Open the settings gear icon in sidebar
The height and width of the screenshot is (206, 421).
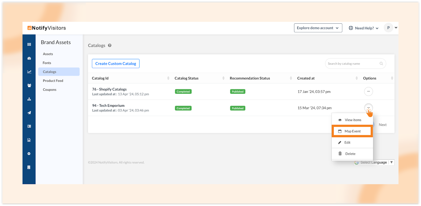pos(29,154)
